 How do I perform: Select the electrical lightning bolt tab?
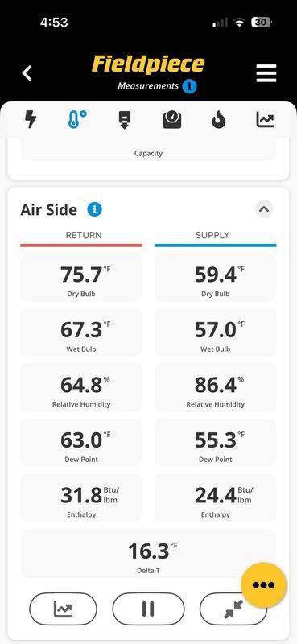tap(31, 119)
